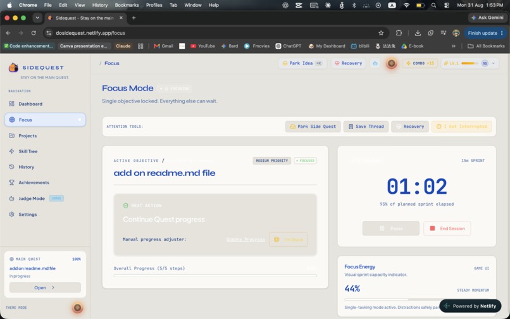Click the FOCUSED status badge

306,161
